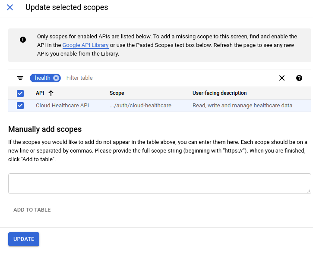
Task: Close the Update selected scopes panel
Action: coord(10,7)
